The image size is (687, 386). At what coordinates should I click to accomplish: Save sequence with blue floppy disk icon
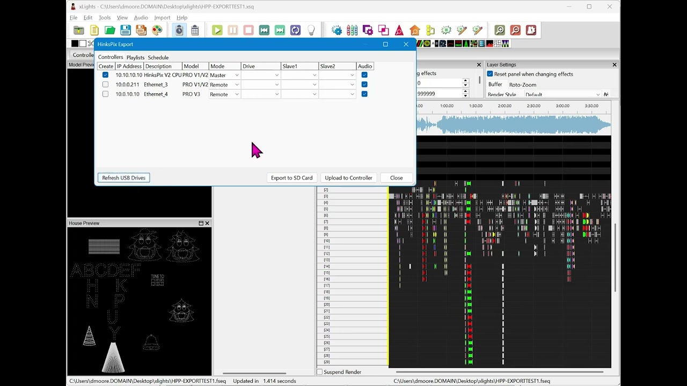[126, 31]
